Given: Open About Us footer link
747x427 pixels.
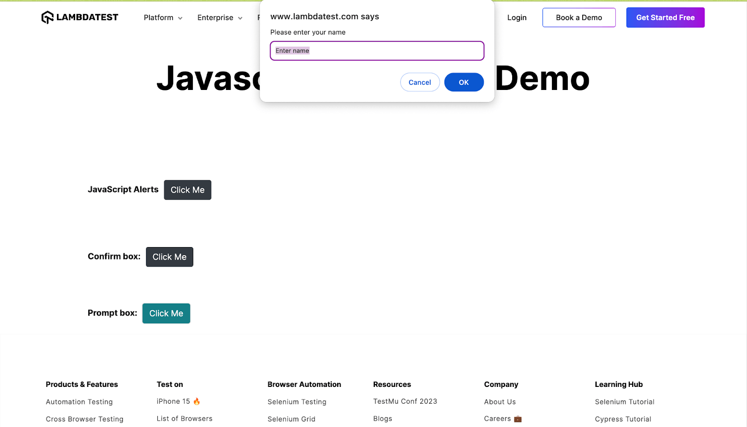Looking at the screenshot, I should 500,402.
